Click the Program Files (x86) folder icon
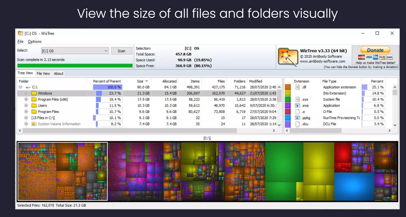The width and height of the screenshot is (406, 217). click(34, 99)
